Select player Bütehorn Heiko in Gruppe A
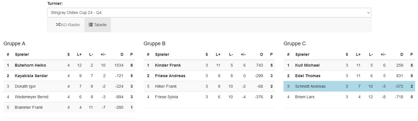This screenshot has width=418, height=121. coord(30,65)
